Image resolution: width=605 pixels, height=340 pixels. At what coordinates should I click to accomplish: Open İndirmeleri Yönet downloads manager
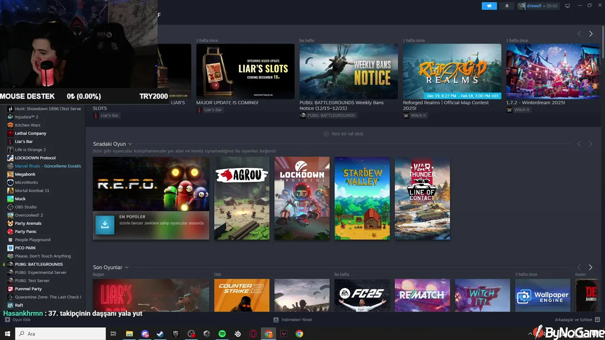pyautogui.click(x=293, y=320)
